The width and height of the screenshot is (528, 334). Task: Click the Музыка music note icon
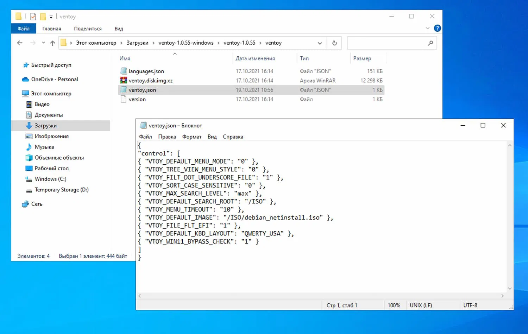coord(29,147)
